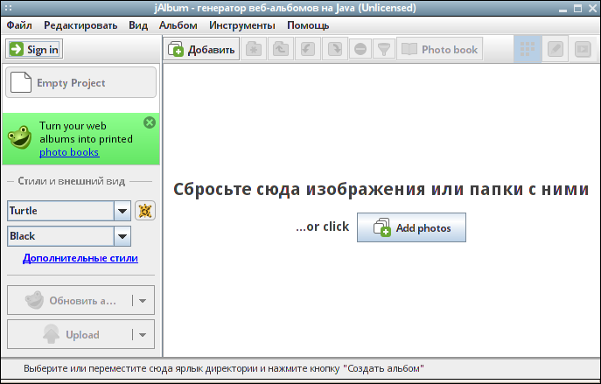Click the frog mascot icon in banner
Screen dimensions: 601x384
click(x=20, y=137)
